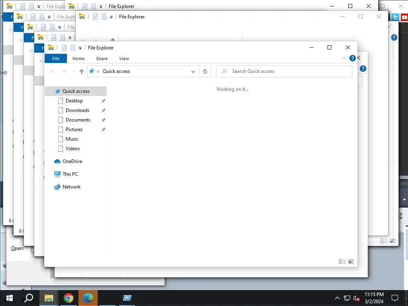Screen dimensions: 408x306
Task: Open the Customize Quick Access Toolbar dropdown in the front window
Action: (80, 48)
